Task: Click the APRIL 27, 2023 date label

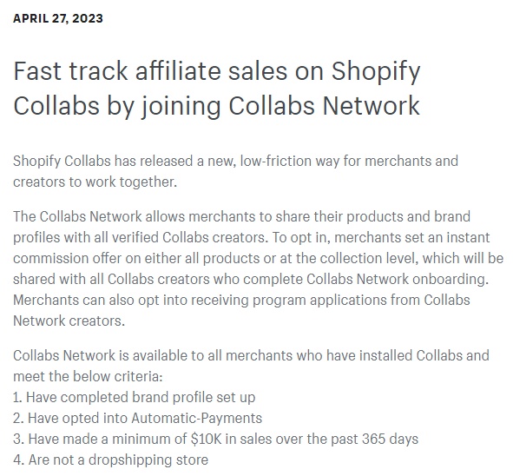Action: pos(58,18)
